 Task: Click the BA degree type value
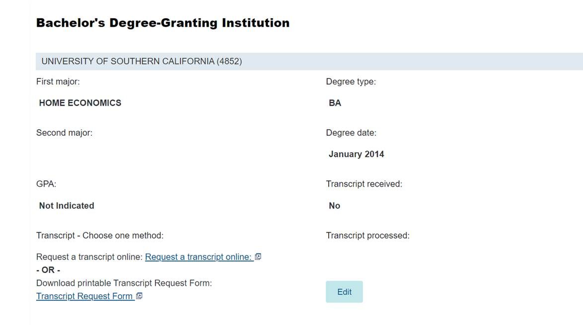(x=335, y=103)
